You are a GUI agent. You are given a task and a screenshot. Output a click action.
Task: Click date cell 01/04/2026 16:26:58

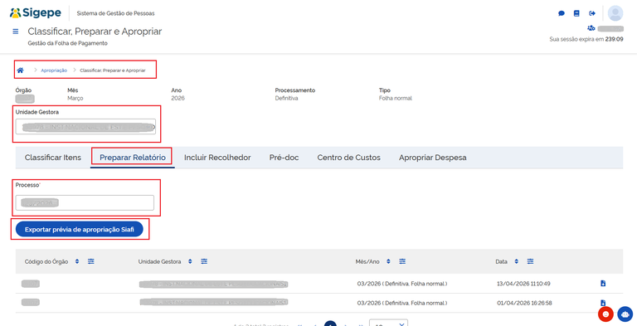point(524,303)
